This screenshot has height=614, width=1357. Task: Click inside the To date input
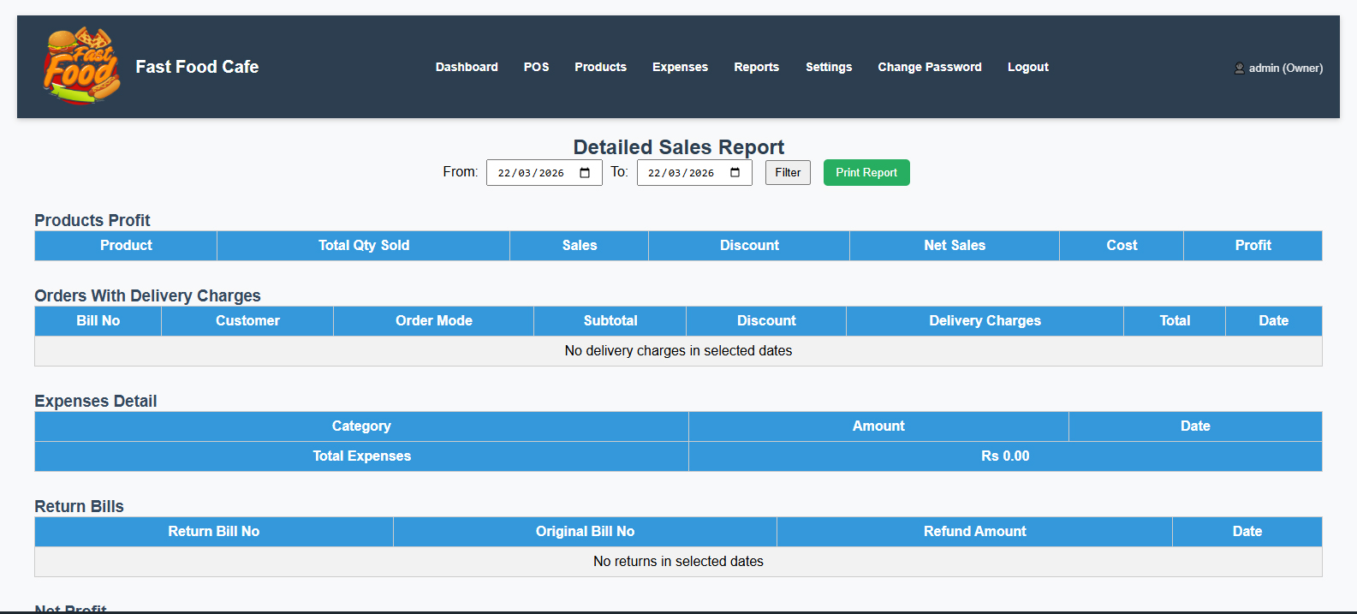(x=681, y=173)
